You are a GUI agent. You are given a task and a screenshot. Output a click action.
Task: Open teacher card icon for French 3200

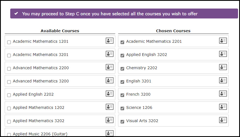coord(223,93)
